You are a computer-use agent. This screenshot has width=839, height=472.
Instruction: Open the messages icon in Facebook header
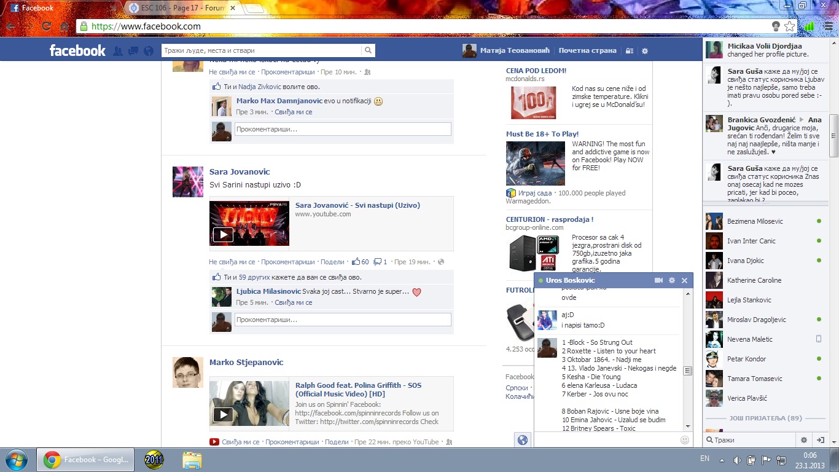[133, 51]
